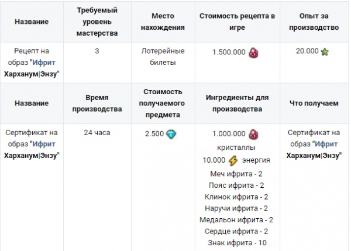Click the Опыт за производство header
Screen dimensions: 351x251
tap(314, 22)
